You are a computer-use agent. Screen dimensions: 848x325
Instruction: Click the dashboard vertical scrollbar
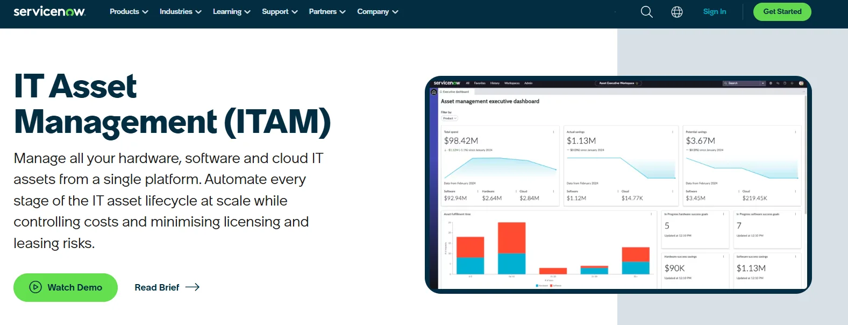pos(805,156)
